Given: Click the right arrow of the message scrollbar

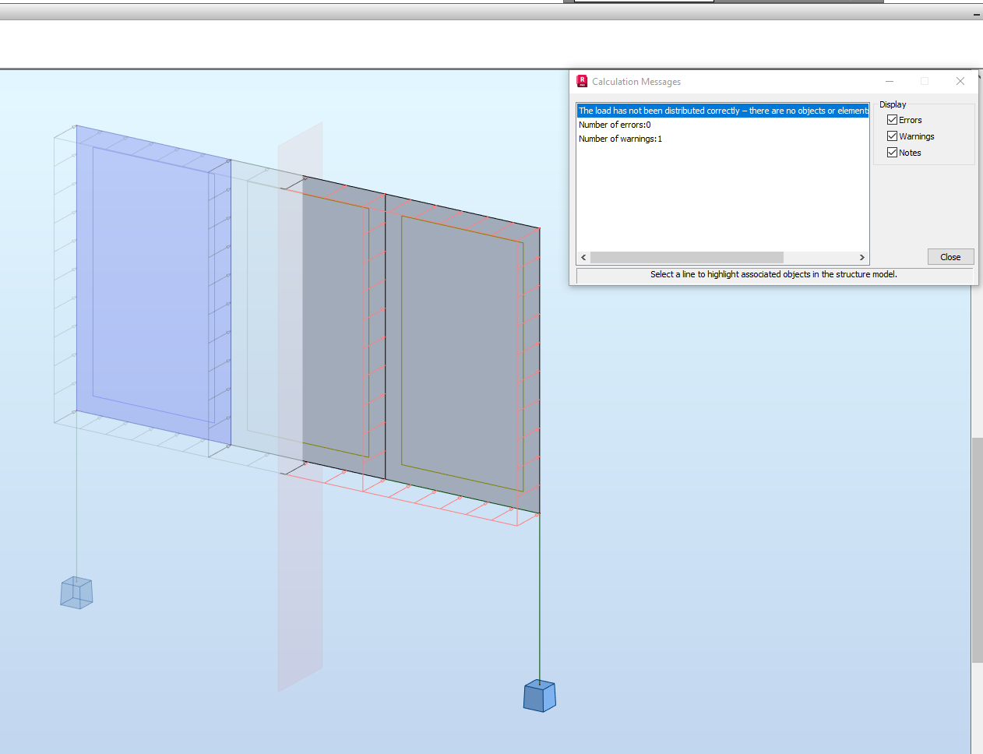Looking at the screenshot, I should point(861,257).
